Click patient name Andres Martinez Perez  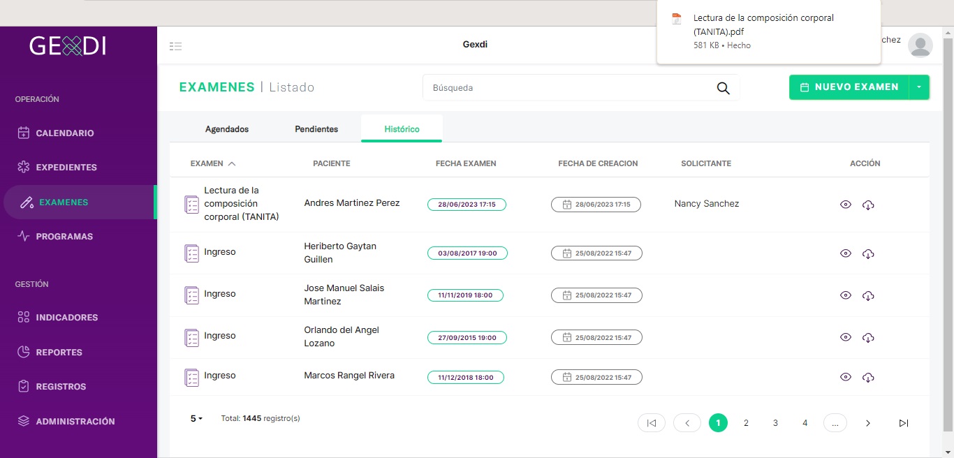click(352, 203)
